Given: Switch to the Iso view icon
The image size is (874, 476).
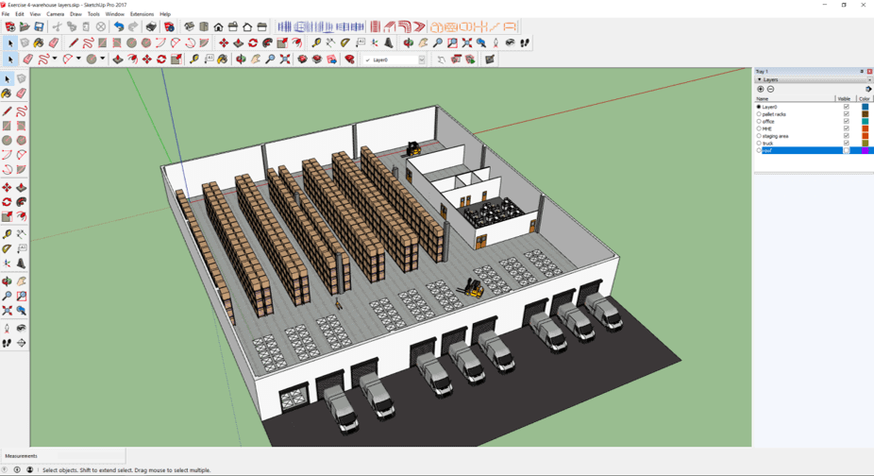Looking at the screenshot, I should 190,26.
